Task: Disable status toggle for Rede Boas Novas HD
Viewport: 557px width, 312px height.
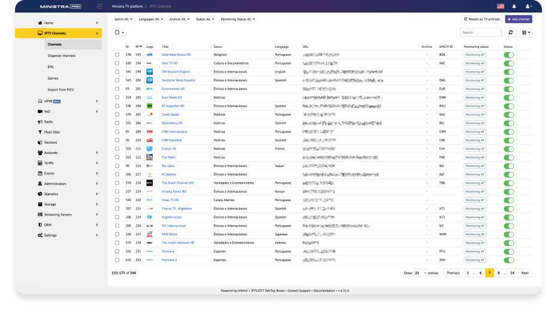Action: (508, 54)
